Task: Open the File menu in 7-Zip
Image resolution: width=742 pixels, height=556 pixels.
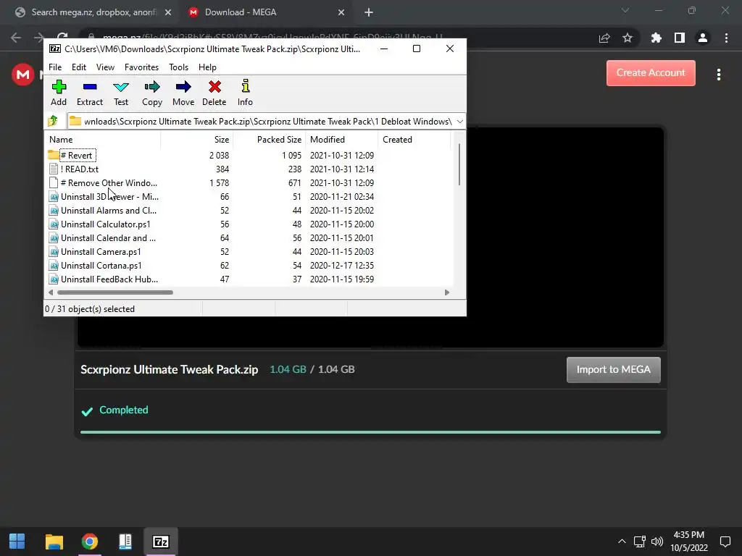Action: coord(55,67)
